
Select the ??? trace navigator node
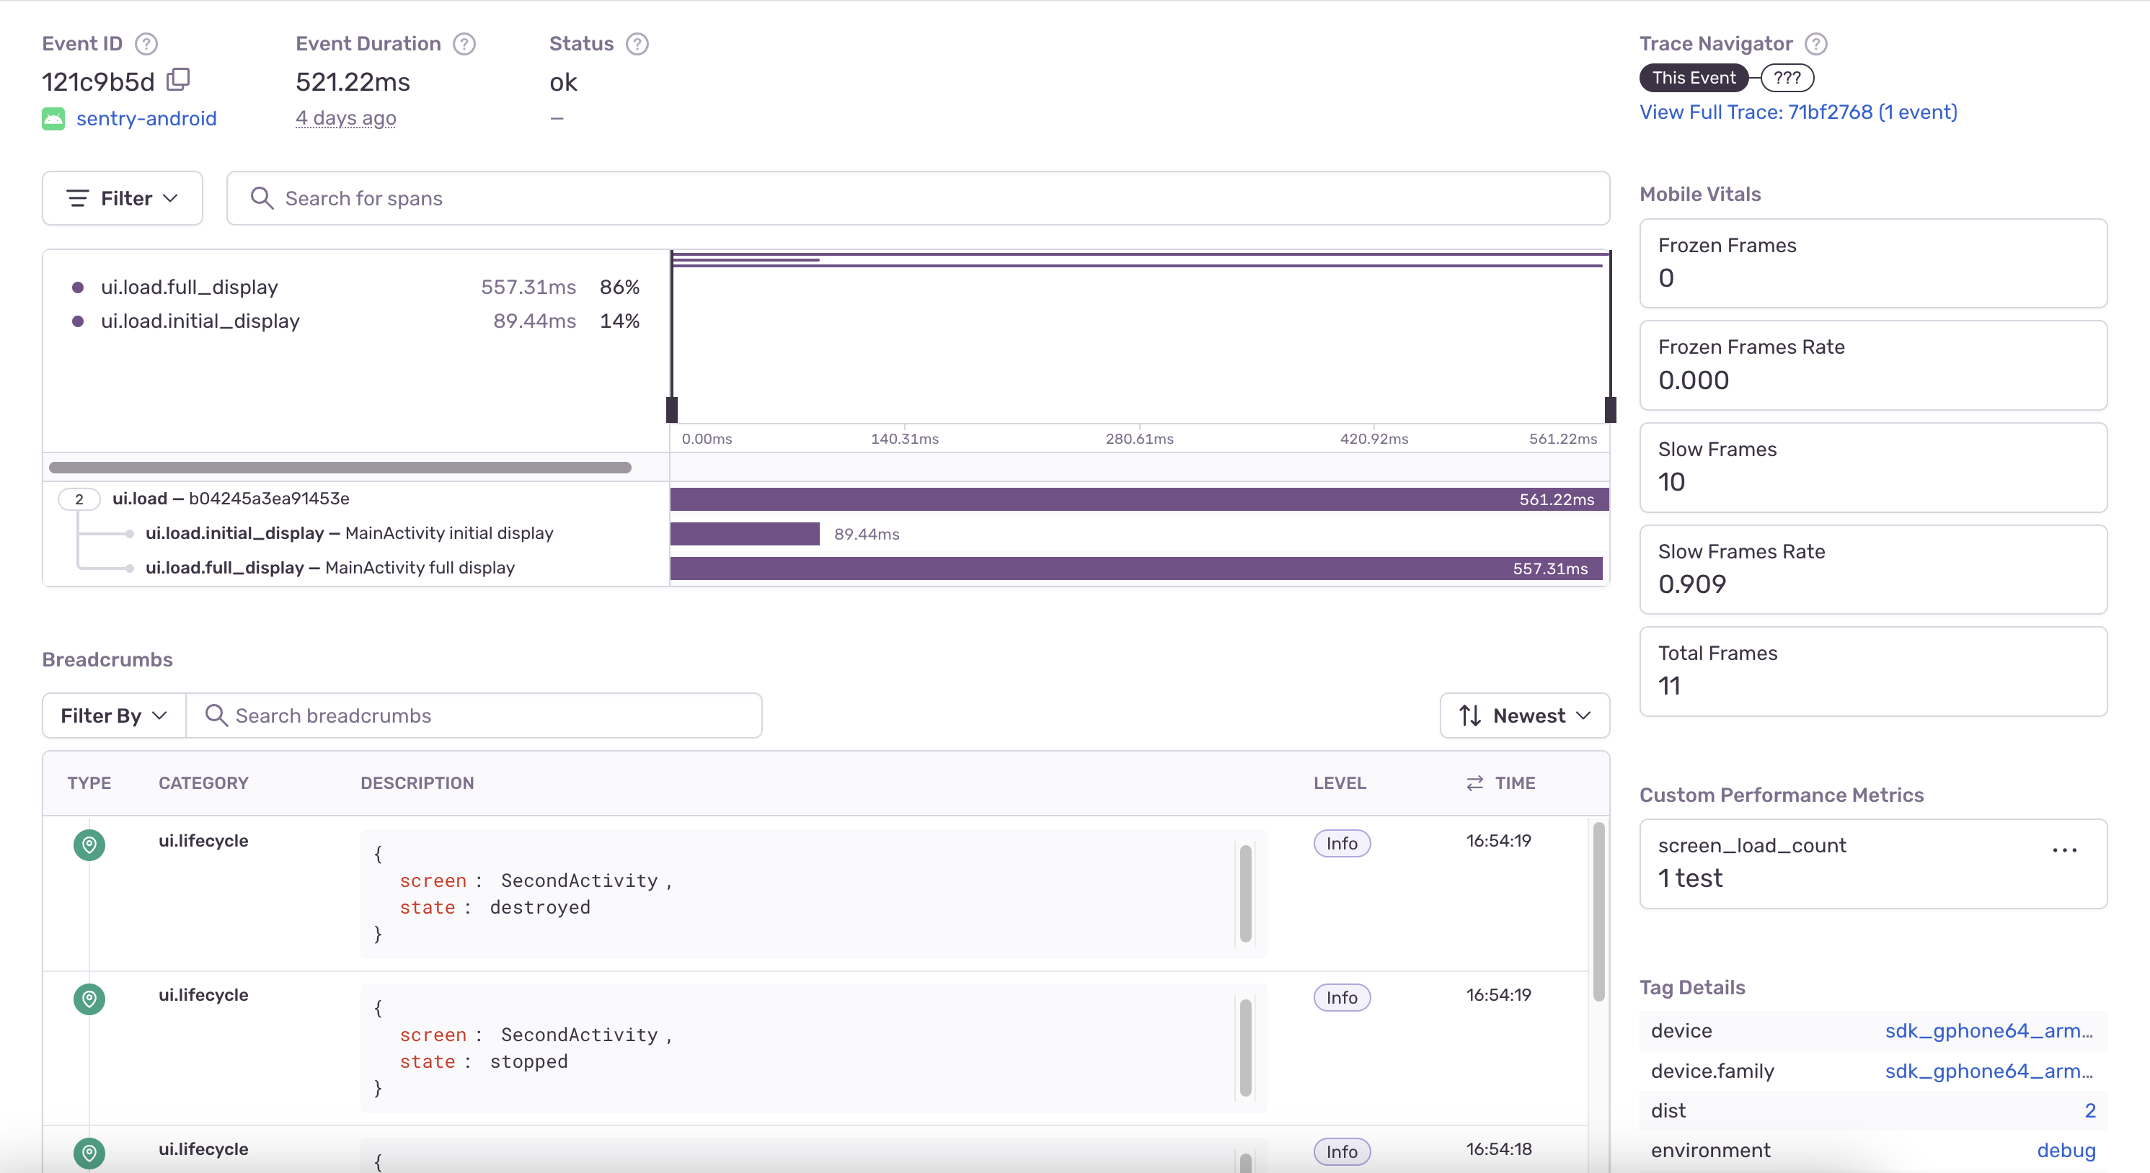click(1786, 78)
